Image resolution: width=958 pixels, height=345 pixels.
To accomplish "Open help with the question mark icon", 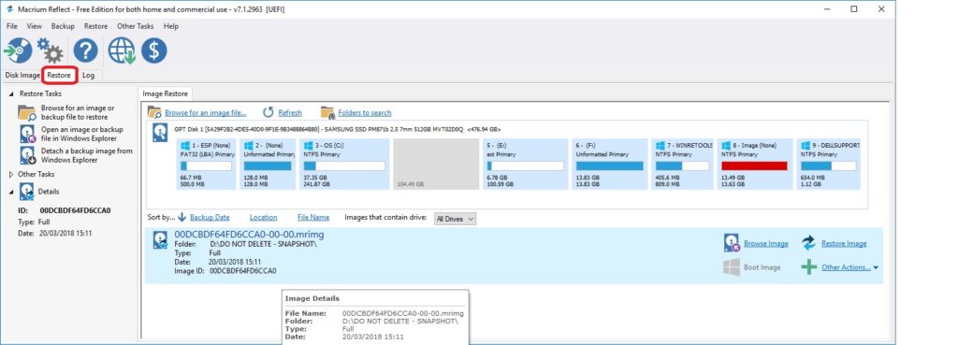I will [85, 50].
